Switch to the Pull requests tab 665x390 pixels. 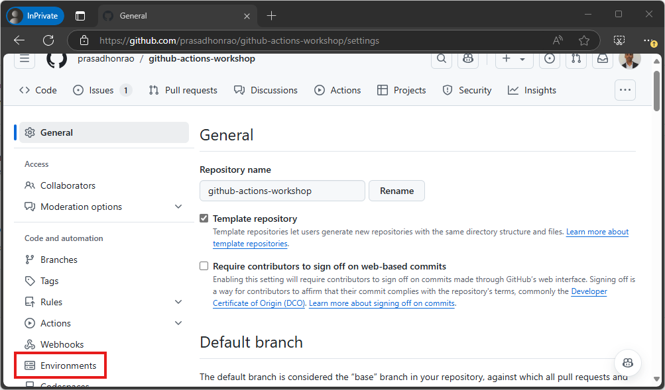point(182,89)
